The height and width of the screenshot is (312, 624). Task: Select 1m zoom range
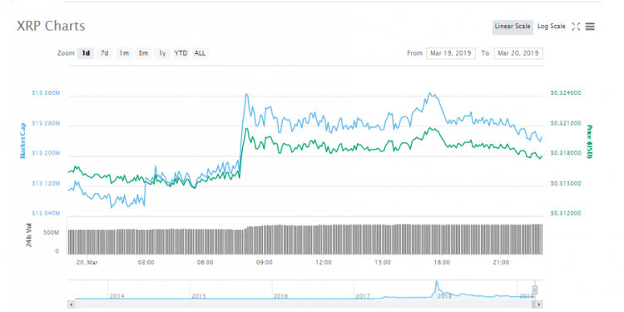[124, 53]
